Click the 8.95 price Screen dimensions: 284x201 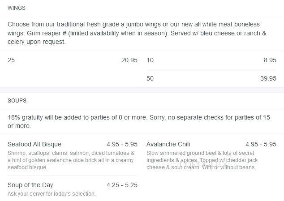(270, 60)
